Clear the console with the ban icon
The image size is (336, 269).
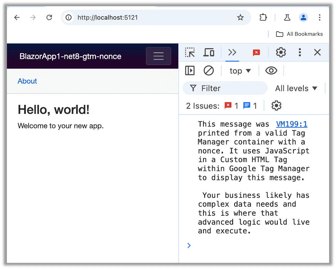(x=209, y=71)
